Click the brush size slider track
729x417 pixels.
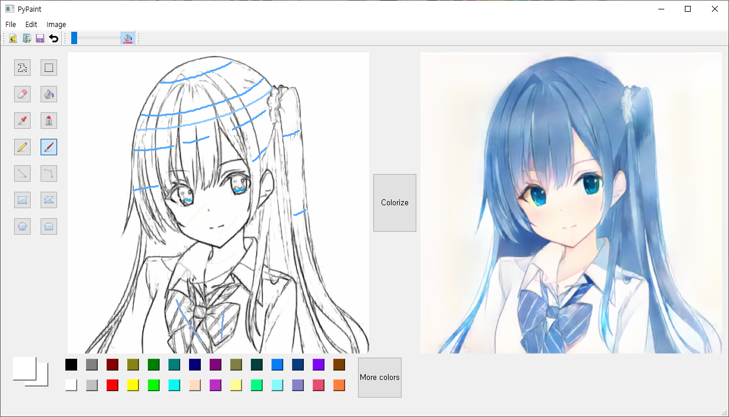tap(95, 38)
